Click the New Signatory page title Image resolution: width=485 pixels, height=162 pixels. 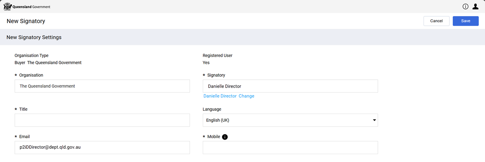pos(26,21)
